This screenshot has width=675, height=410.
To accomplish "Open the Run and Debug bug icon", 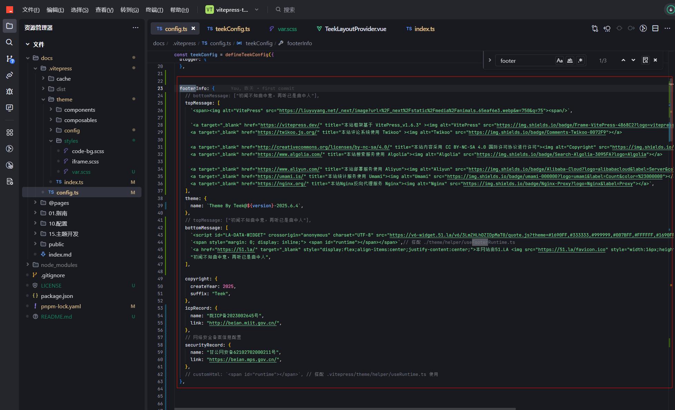I will point(10,91).
